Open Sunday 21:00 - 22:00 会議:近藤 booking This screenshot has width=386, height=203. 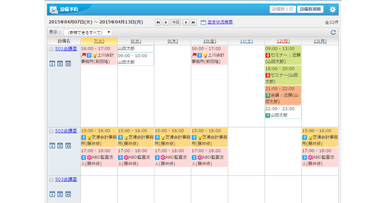click(x=283, y=95)
